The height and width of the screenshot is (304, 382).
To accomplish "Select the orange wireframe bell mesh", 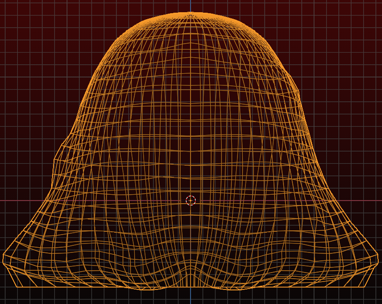I will [191, 151].
